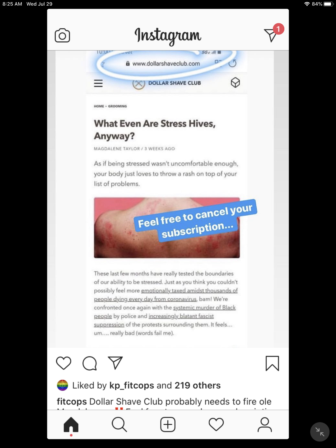This screenshot has width=336, height=448.
Task: Open kp_fitcops profile from likes
Action: [x=132, y=385]
